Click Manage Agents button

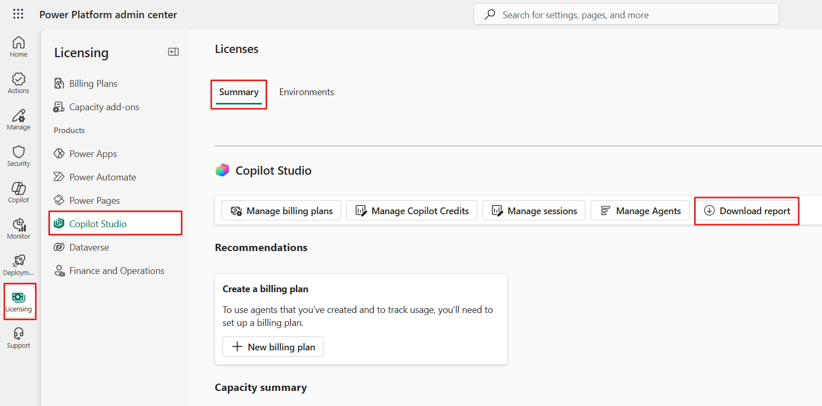tap(640, 211)
